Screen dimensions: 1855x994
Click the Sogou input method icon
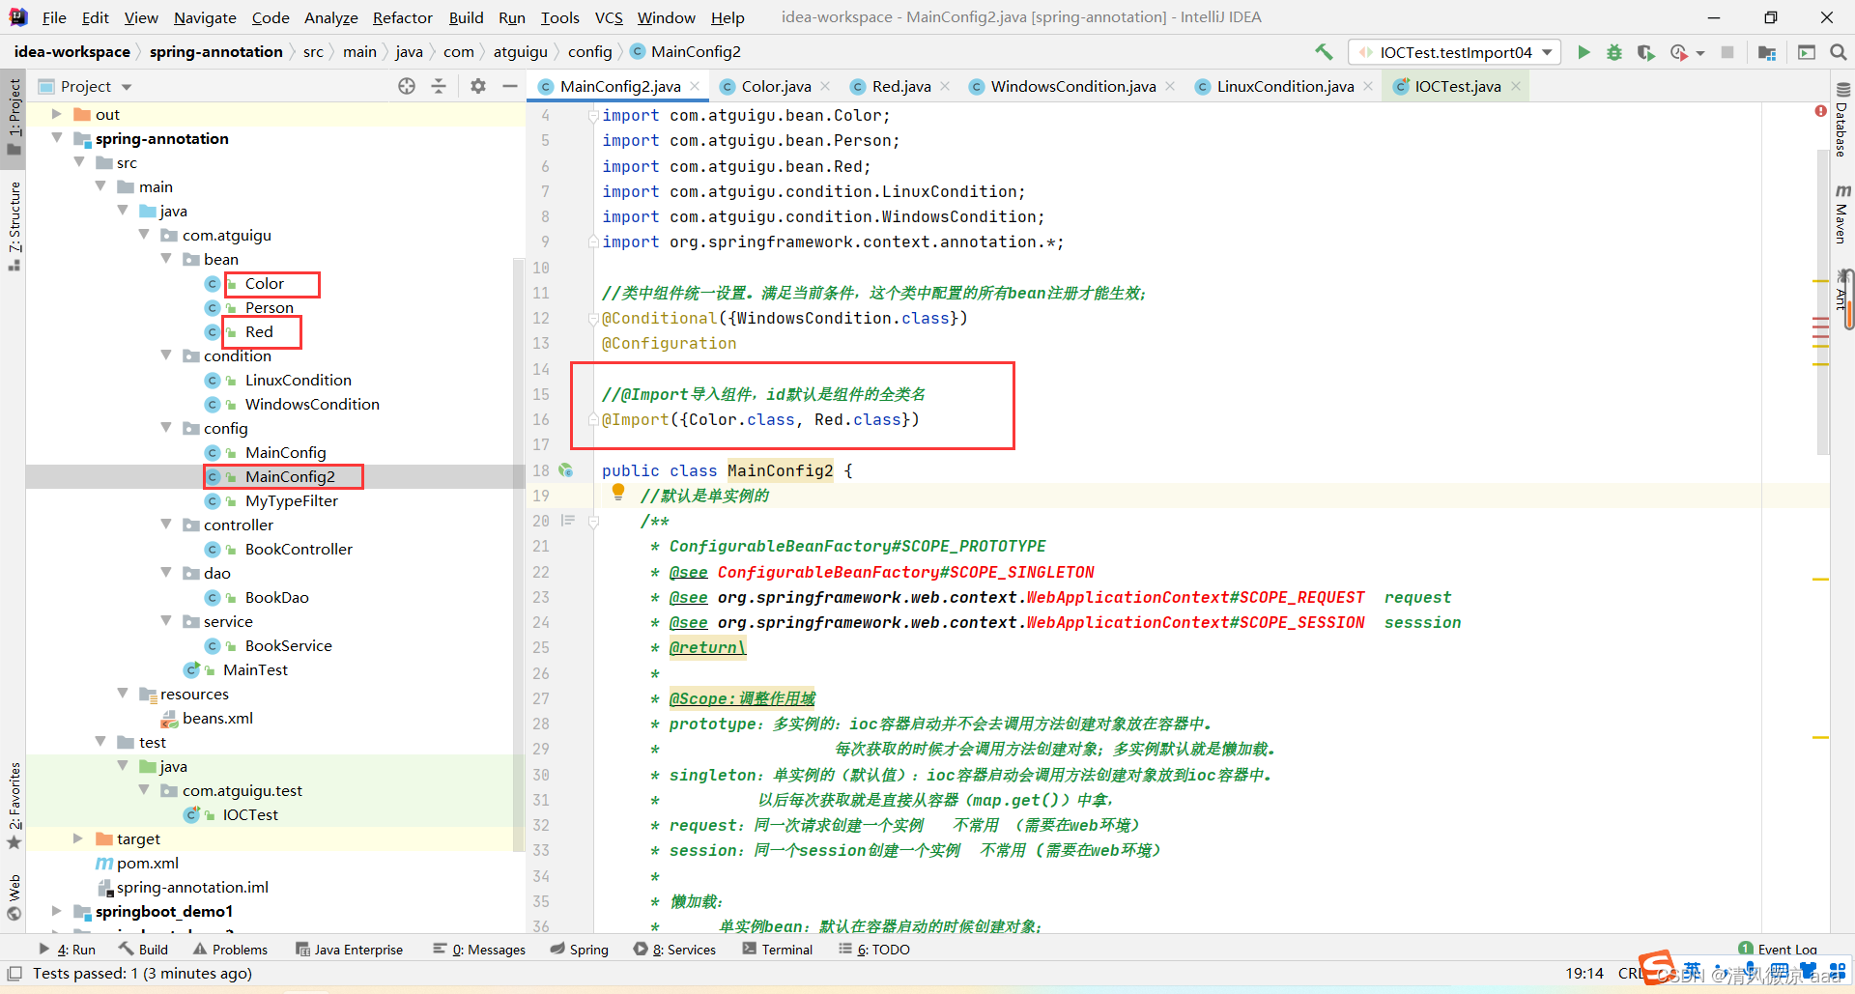coord(1657,967)
